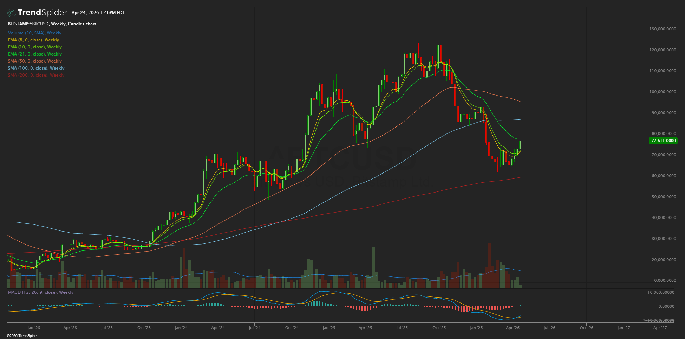The width and height of the screenshot is (685, 339).
Task: Select the EMA (21, 0, close) legend entry
Action: tap(35, 54)
